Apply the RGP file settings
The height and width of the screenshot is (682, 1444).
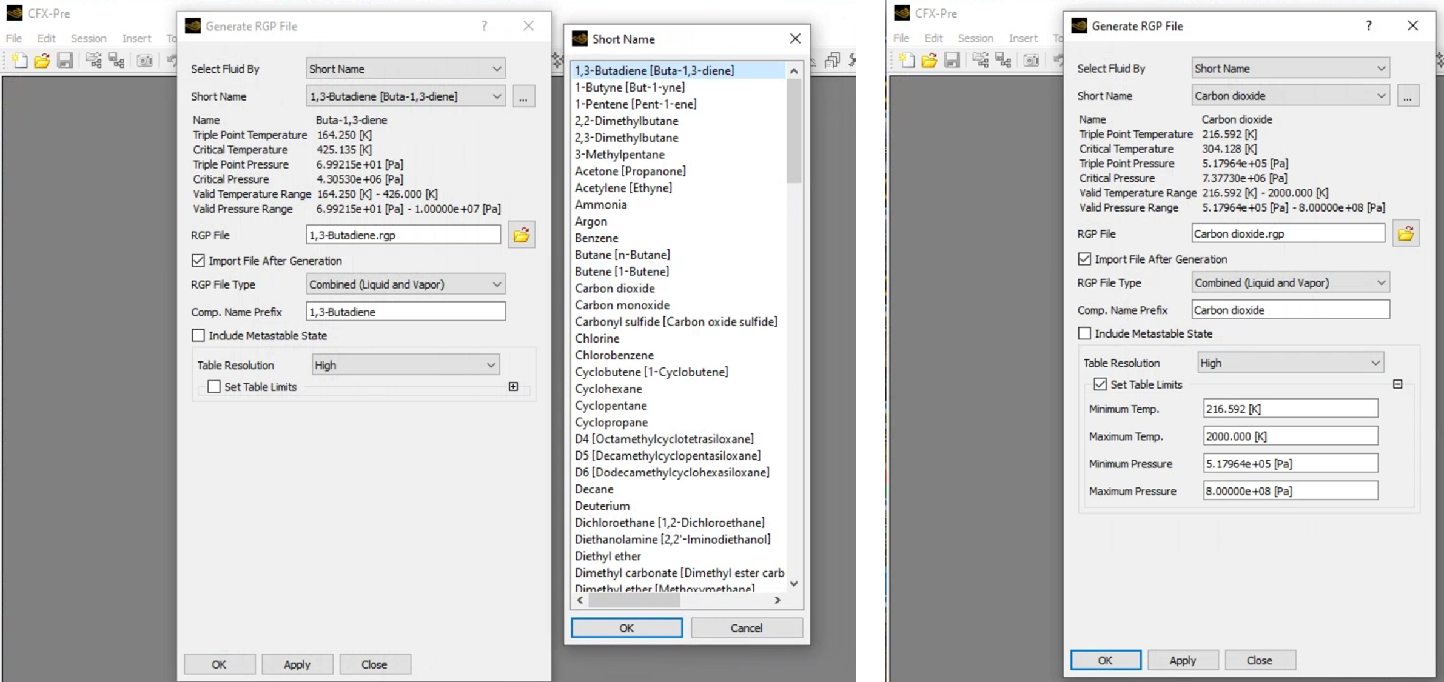tap(297, 663)
